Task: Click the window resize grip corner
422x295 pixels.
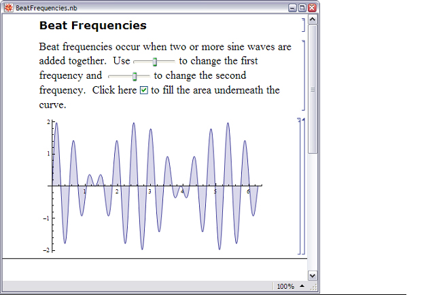Action: tap(313, 288)
